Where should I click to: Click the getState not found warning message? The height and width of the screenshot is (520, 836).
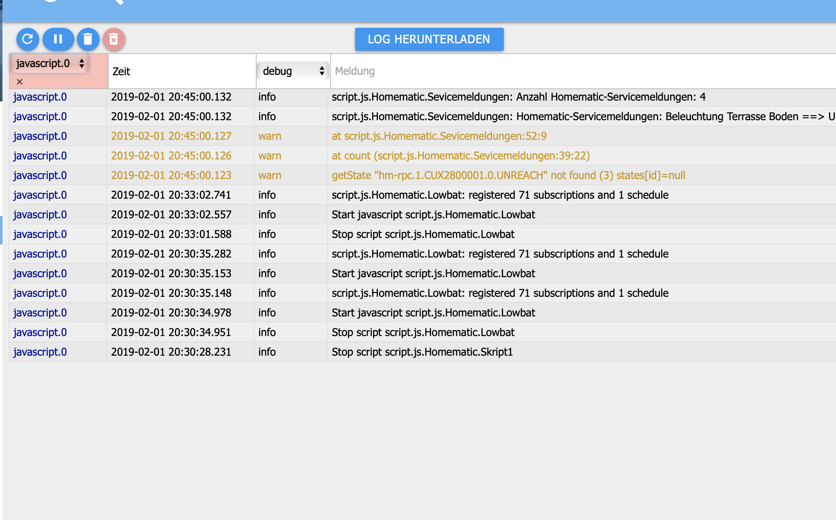pyautogui.click(x=508, y=175)
